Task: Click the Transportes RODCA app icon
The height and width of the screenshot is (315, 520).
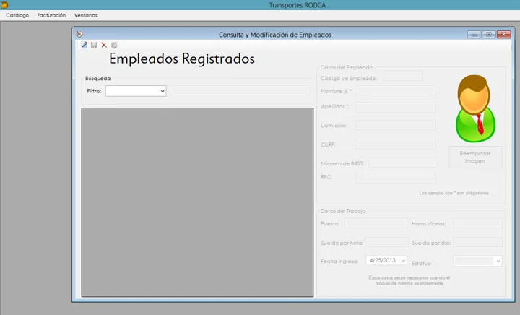Action: pos(4,4)
